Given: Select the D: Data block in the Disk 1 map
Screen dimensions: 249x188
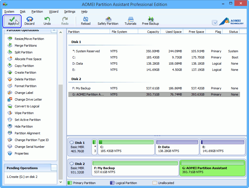Looking at the screenshot, I should click(177, 148).
